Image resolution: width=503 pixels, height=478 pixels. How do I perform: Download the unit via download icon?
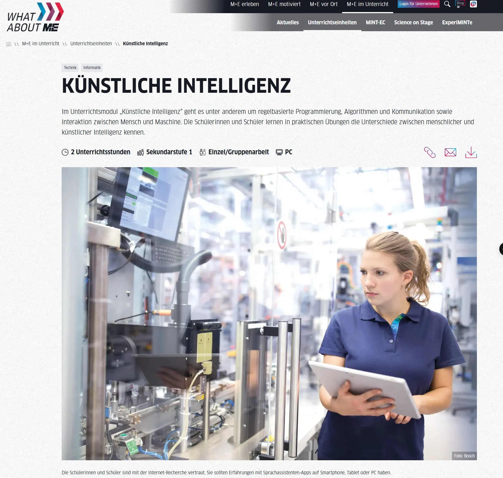click(x=471, y=152)
